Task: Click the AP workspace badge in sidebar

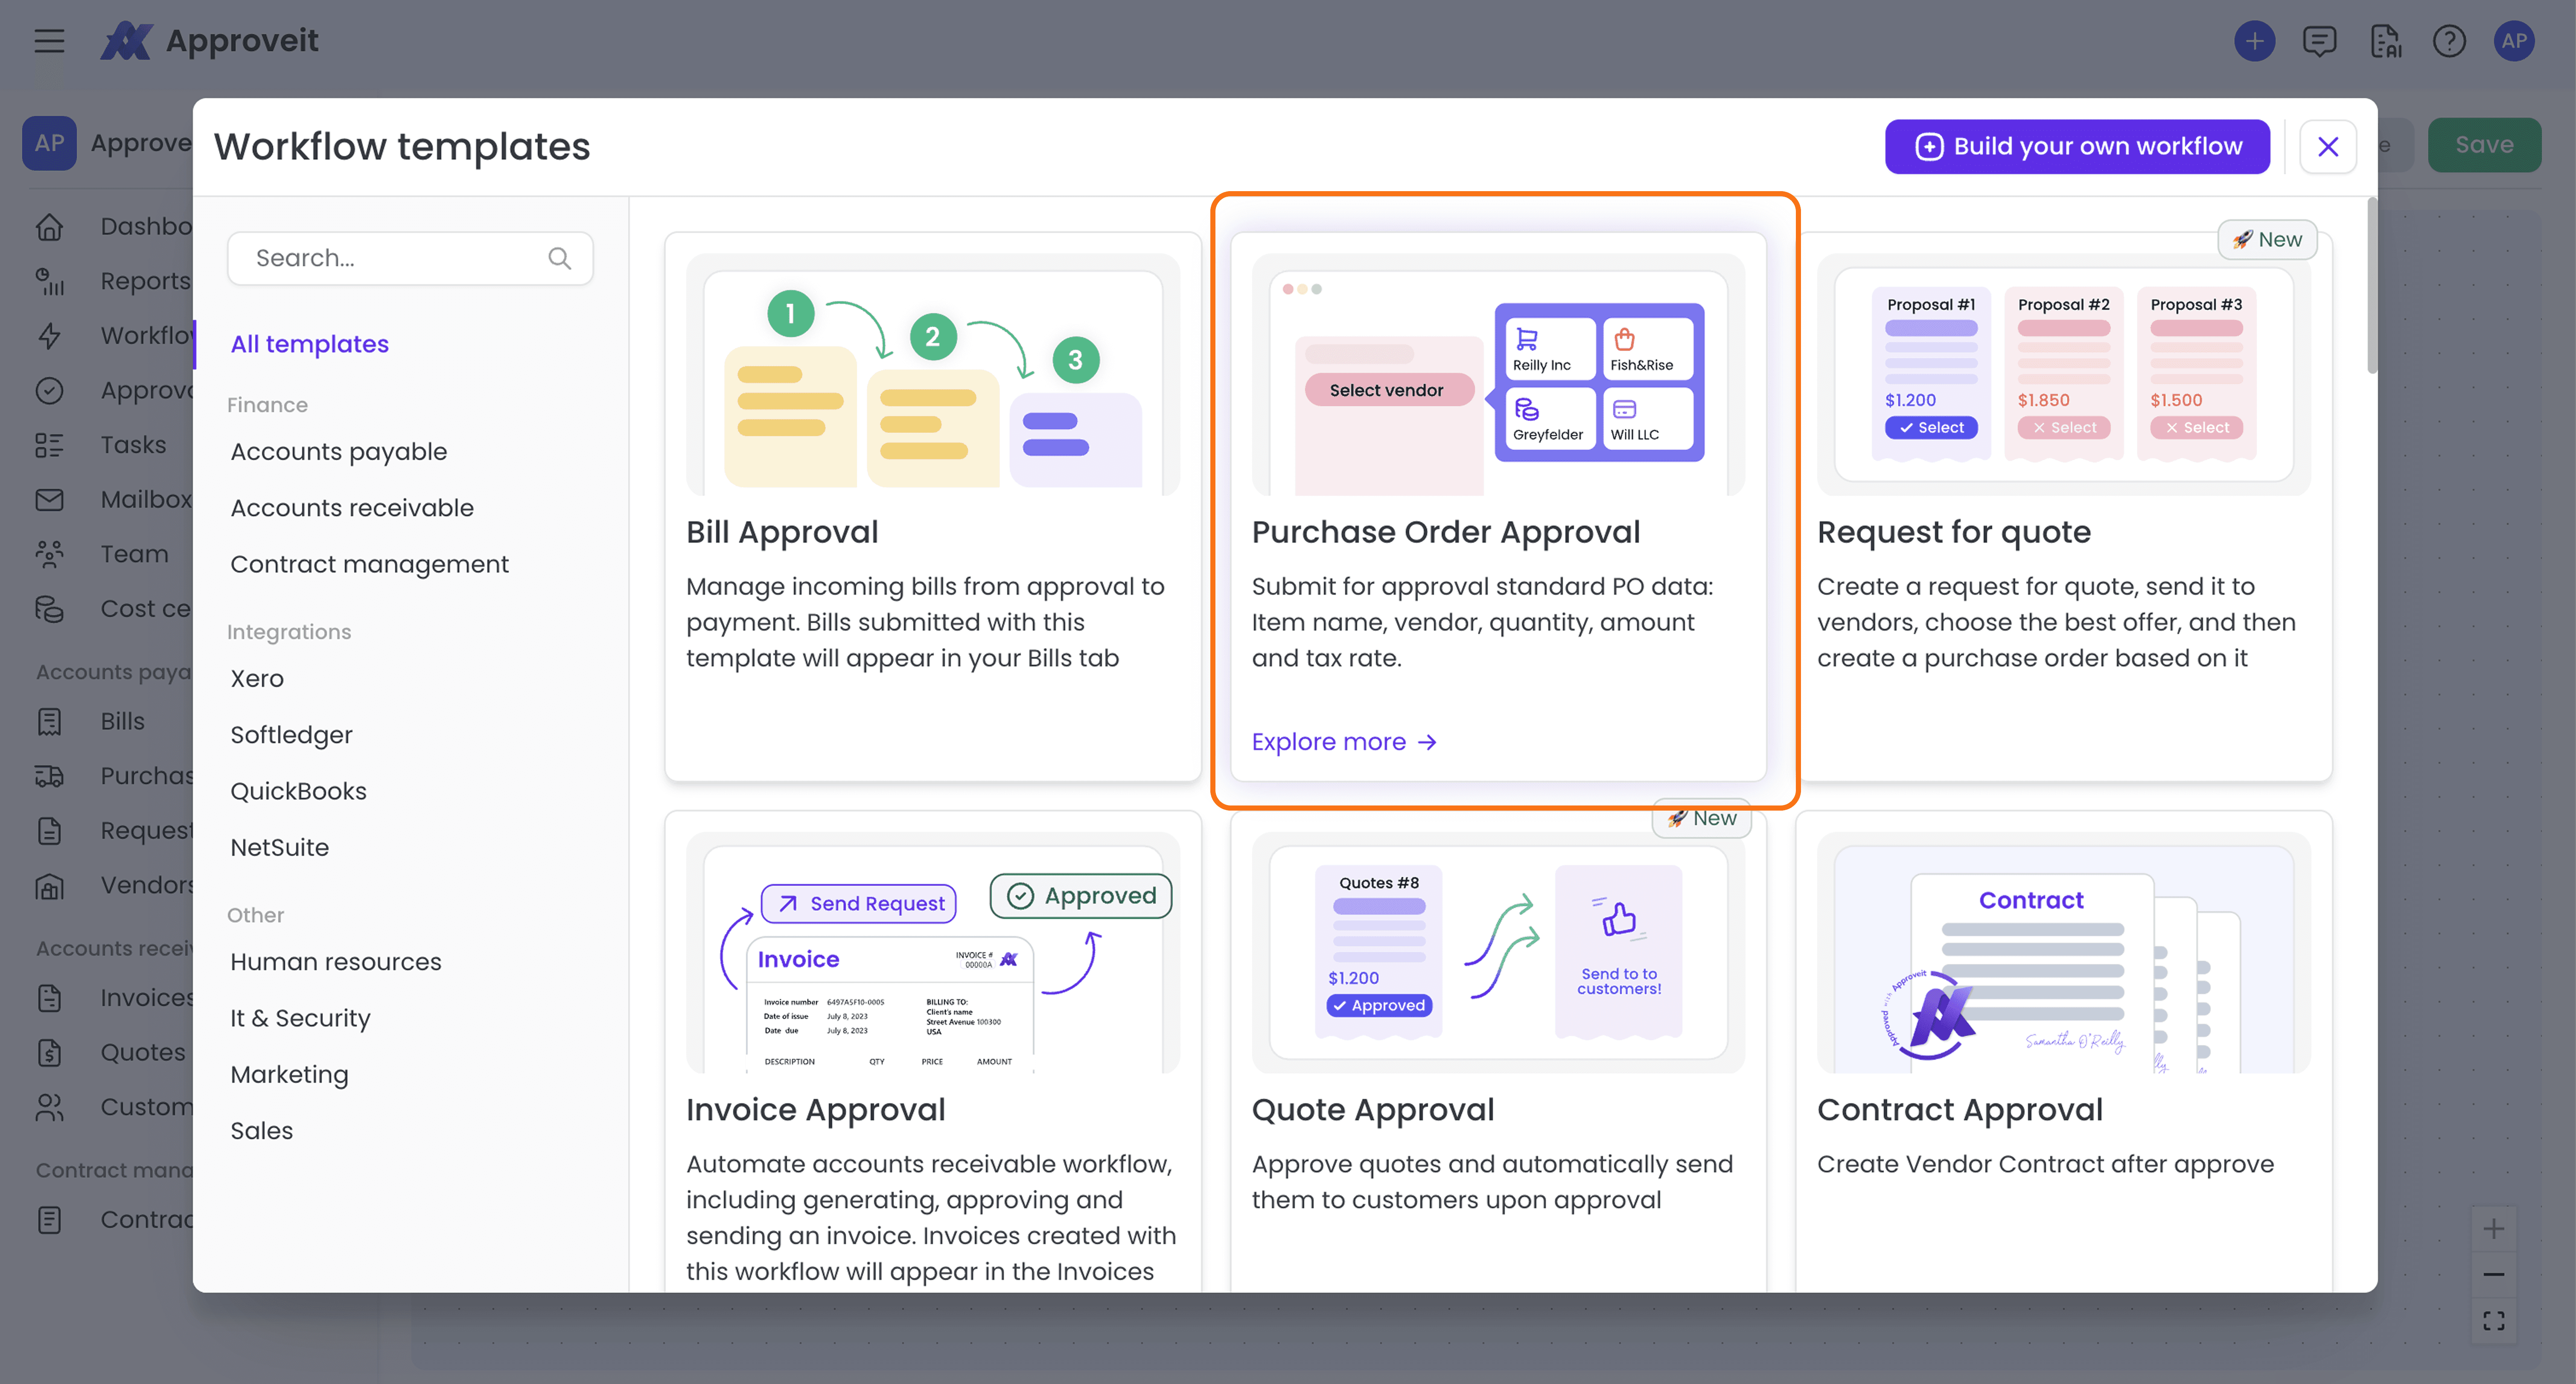Action: pos(49,143)
